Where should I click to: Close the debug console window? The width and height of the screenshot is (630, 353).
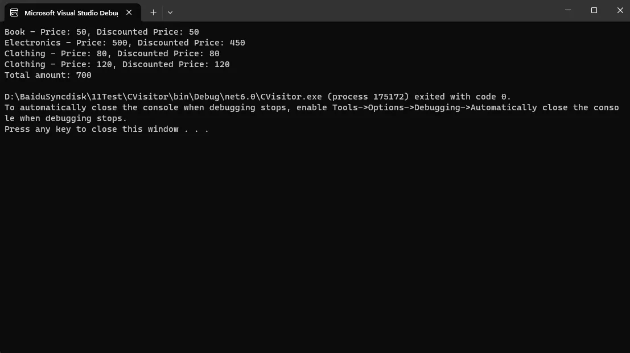pyautogui.click(x=620, y=10)
